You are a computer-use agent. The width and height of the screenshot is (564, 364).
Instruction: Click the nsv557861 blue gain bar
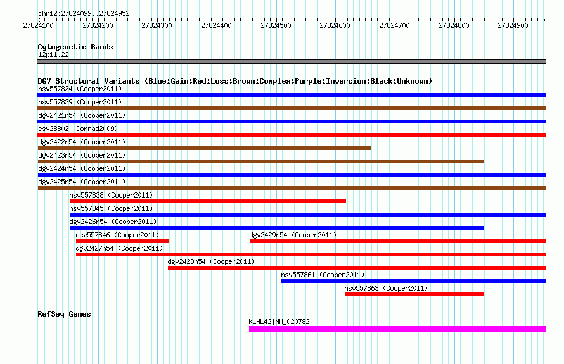(414, 281)
